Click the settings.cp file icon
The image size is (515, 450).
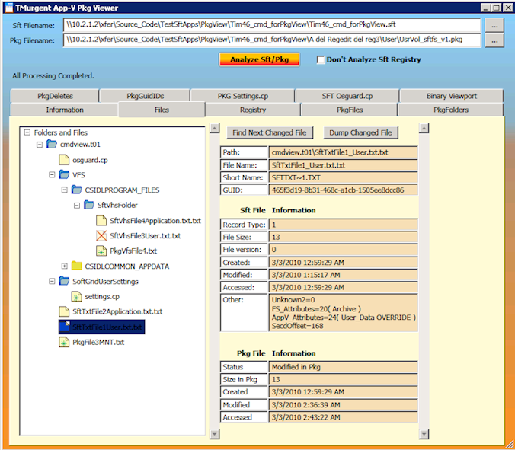pyautogui.click(x=76, y=296)
